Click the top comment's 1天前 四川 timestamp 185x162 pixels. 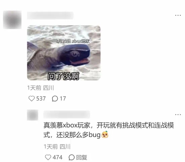[41, 88]
